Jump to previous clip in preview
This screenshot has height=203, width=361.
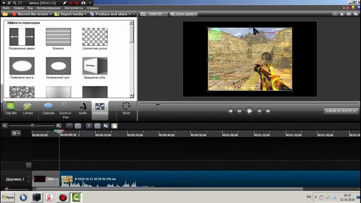231,111
